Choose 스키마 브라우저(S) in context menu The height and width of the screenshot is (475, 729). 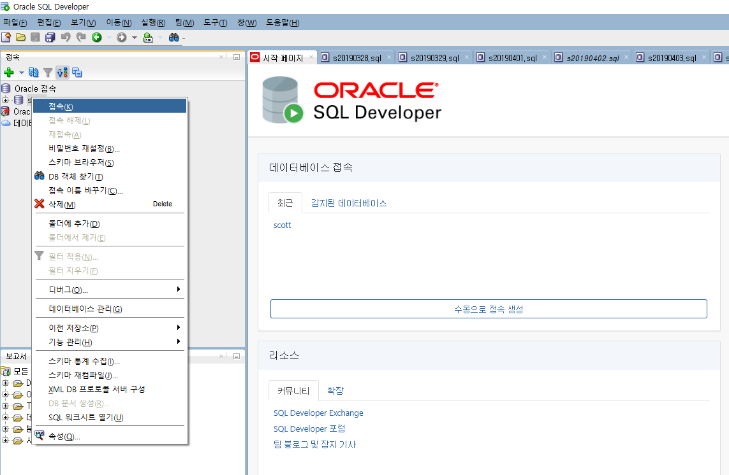click(110, 162)
